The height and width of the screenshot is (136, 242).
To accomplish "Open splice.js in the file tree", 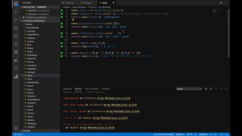I will [31, 120].
